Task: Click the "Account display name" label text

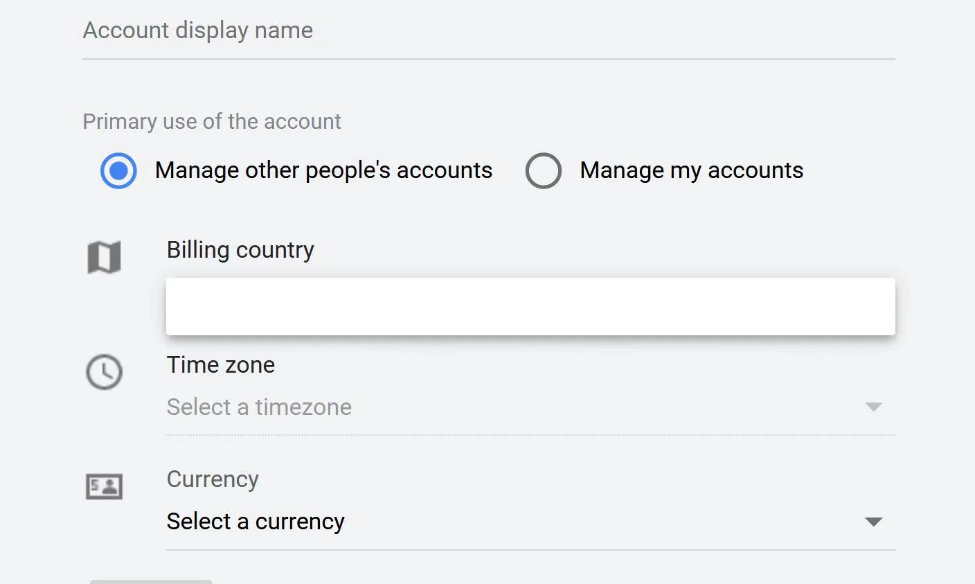Action: (x=198, y=30)
